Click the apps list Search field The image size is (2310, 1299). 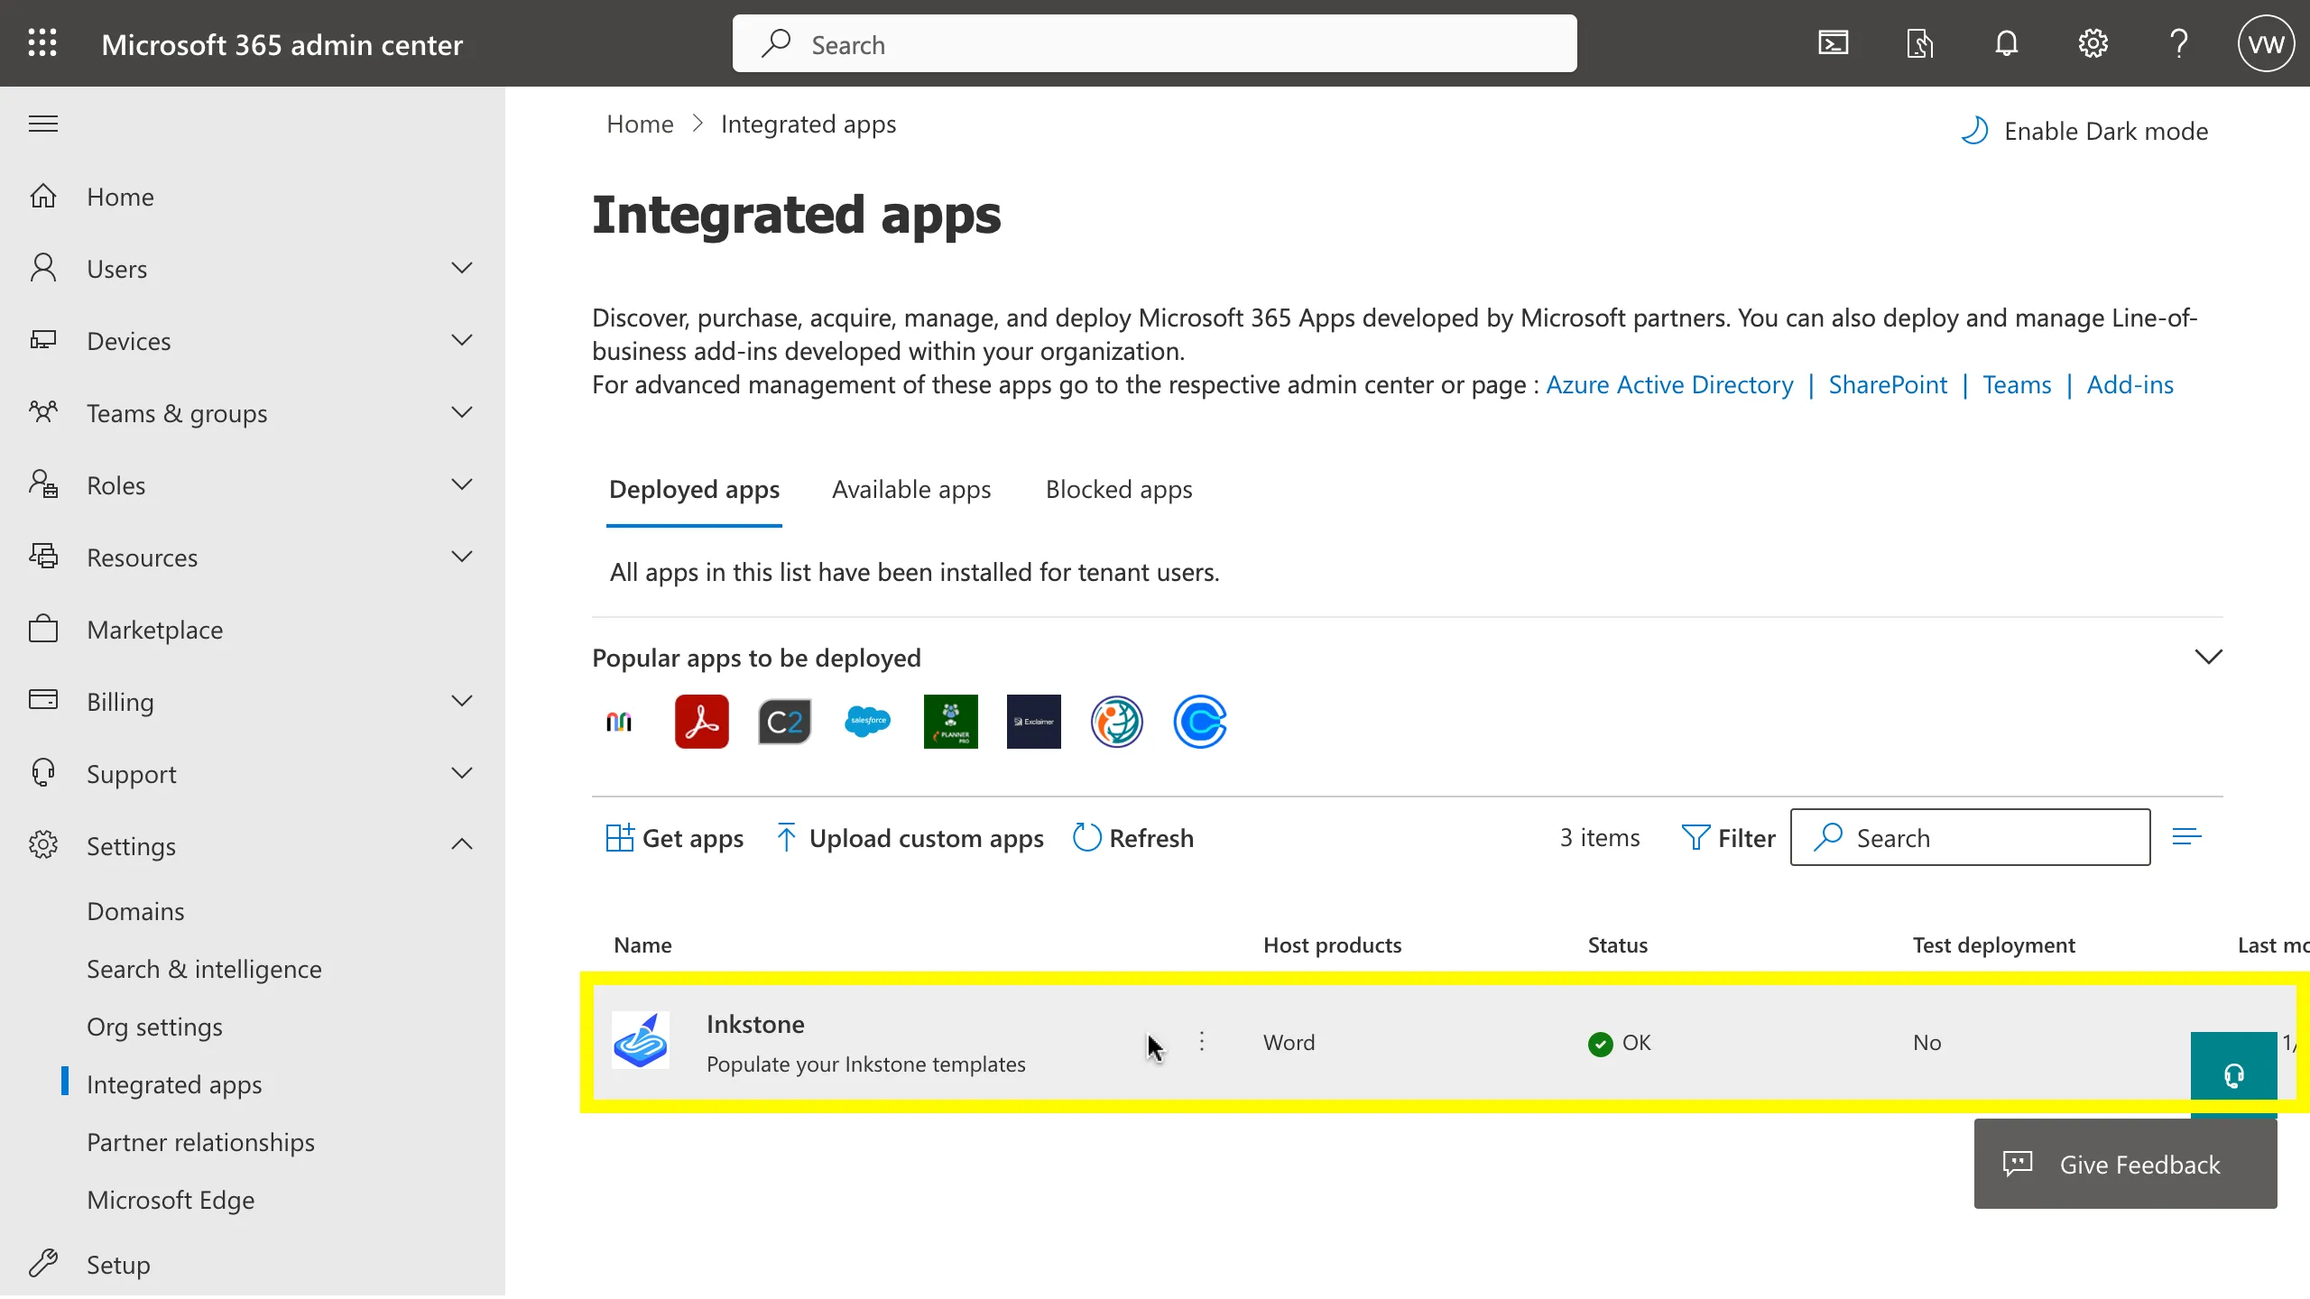coord(1970,838)
